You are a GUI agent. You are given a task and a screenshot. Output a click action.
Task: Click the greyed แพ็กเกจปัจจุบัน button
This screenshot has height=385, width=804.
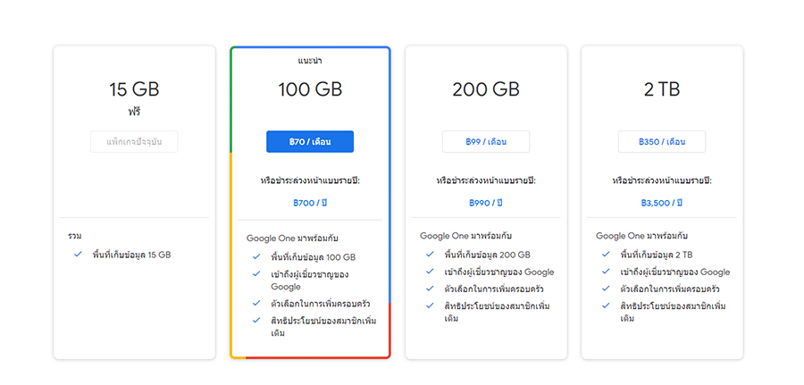click(x=134, y=142)
